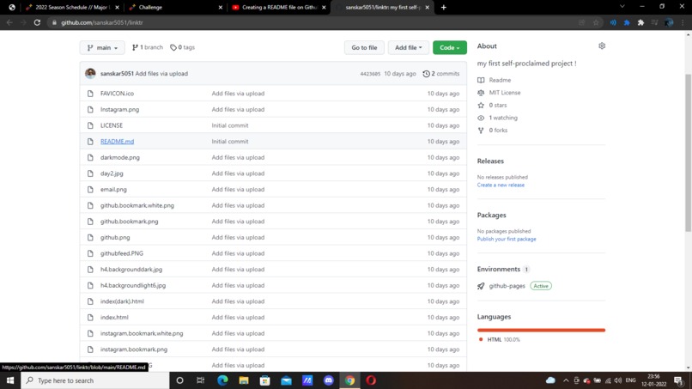Click the file icon next to FAVICON.ico
Screen dimensions: 692x389
click(90, 94)
